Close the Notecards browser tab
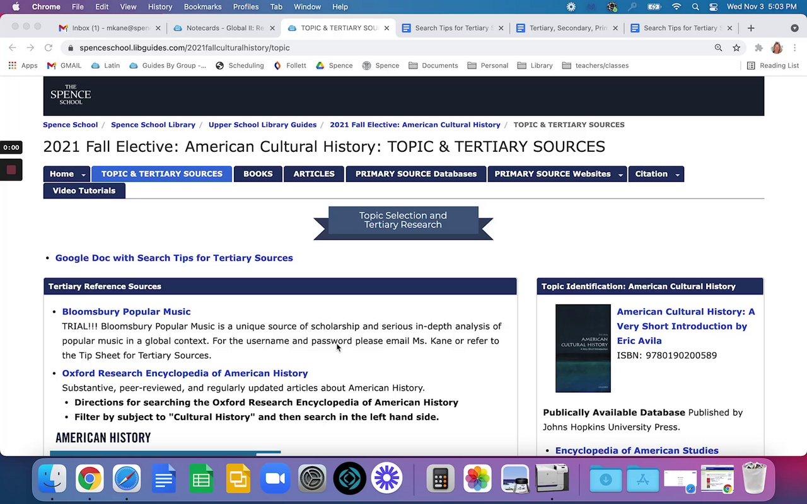Image resolution: width=807 pixels, height=504 pixels. (x=272, y=28)
